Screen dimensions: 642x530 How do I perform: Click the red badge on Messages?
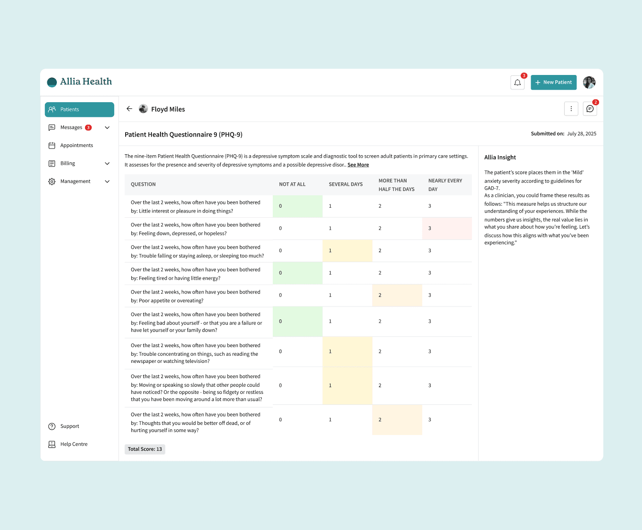coord(88,127)
